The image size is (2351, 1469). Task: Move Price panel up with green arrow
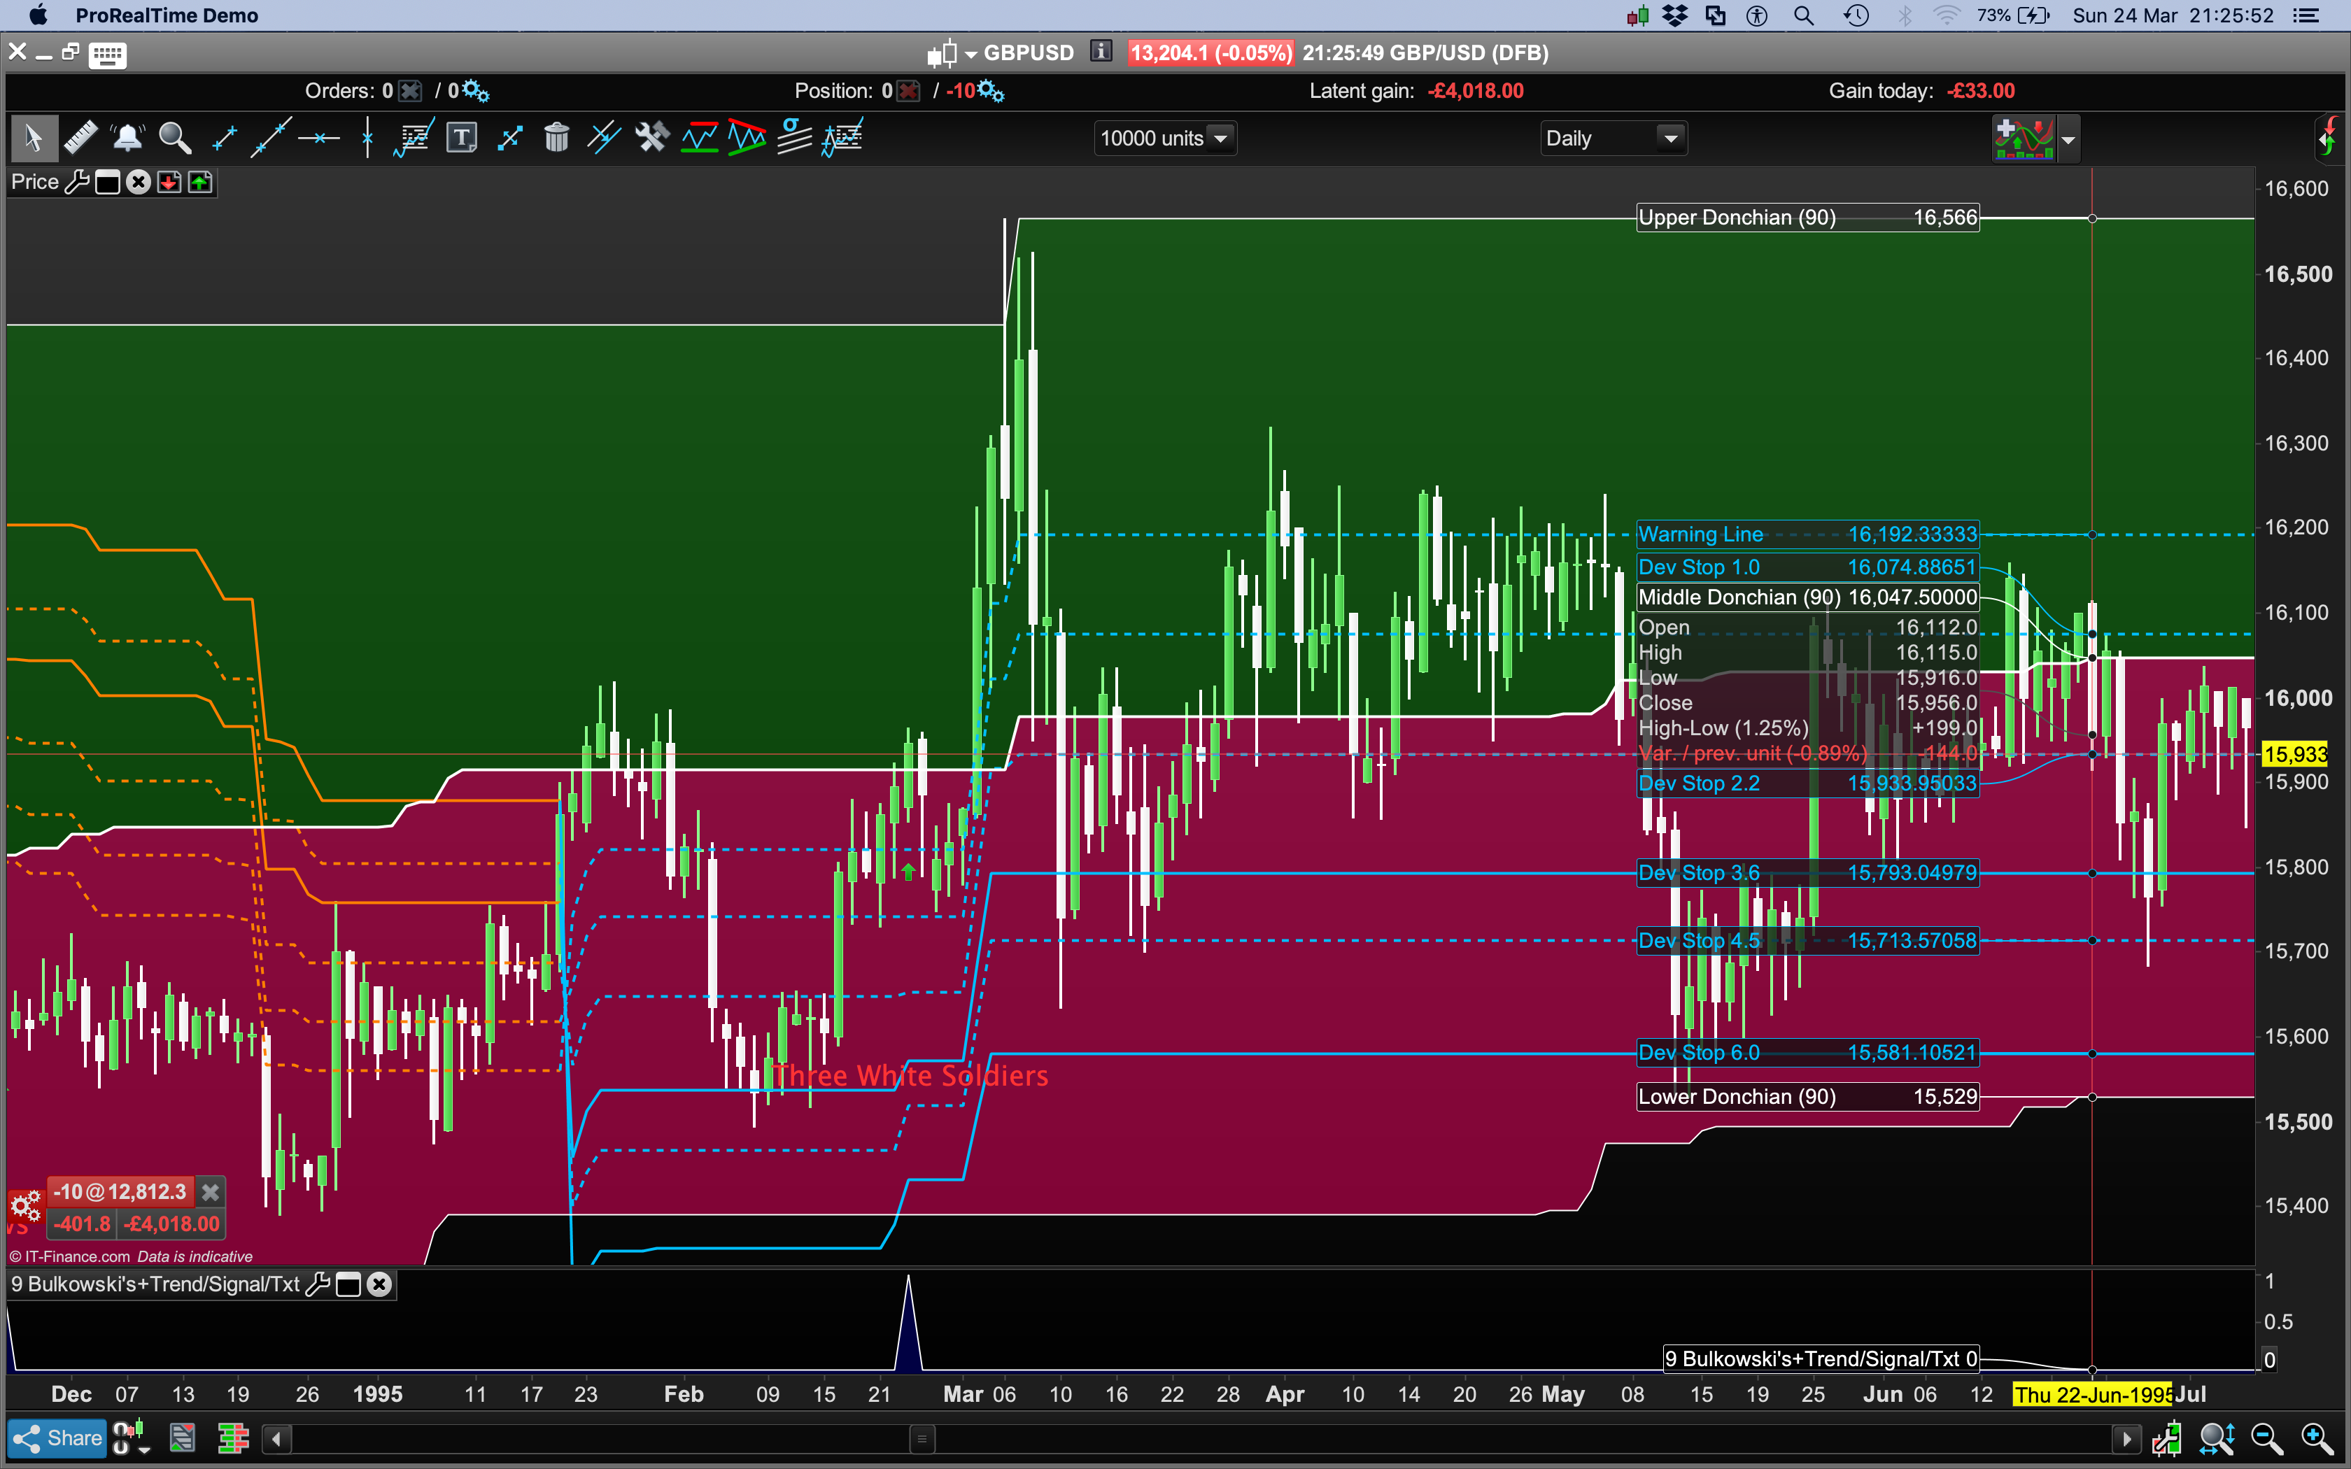point(200,183)
